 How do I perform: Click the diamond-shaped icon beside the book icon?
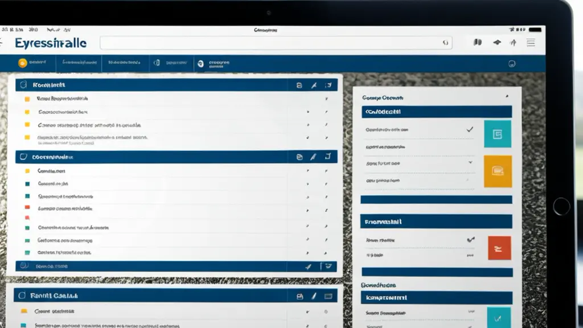coord(497,42)
